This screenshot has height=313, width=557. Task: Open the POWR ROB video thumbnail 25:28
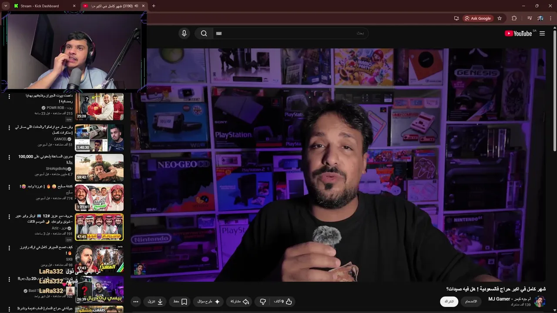(x=99, y=107)
